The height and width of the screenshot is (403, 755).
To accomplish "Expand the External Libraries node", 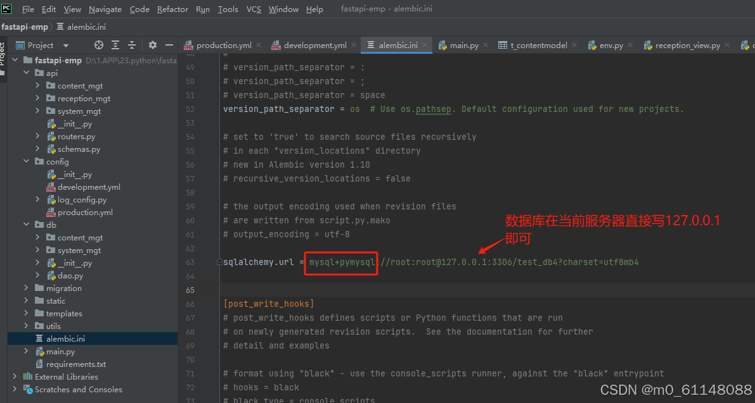I will tap(14, 376).
